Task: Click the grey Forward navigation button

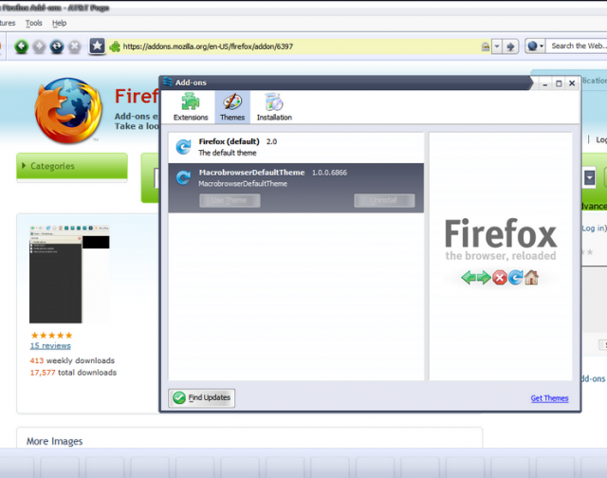Action: (39, 46)
